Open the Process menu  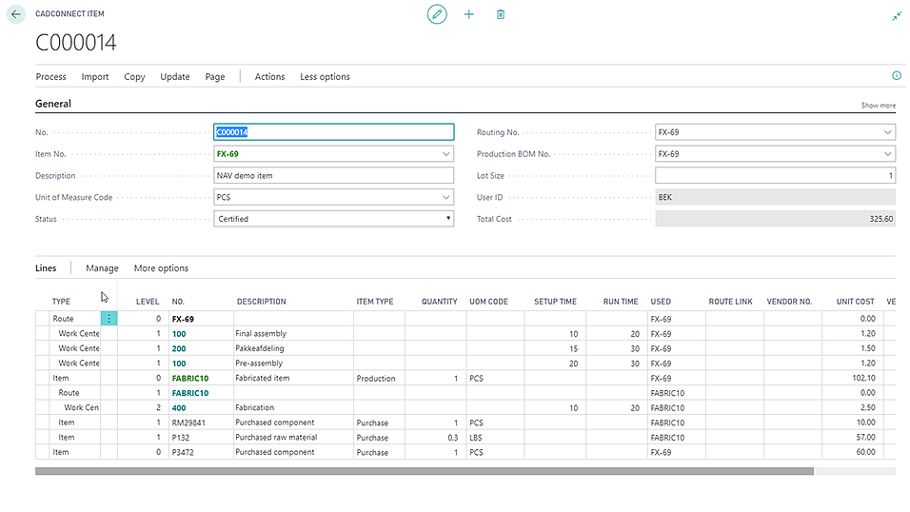(x=50, y=77)
